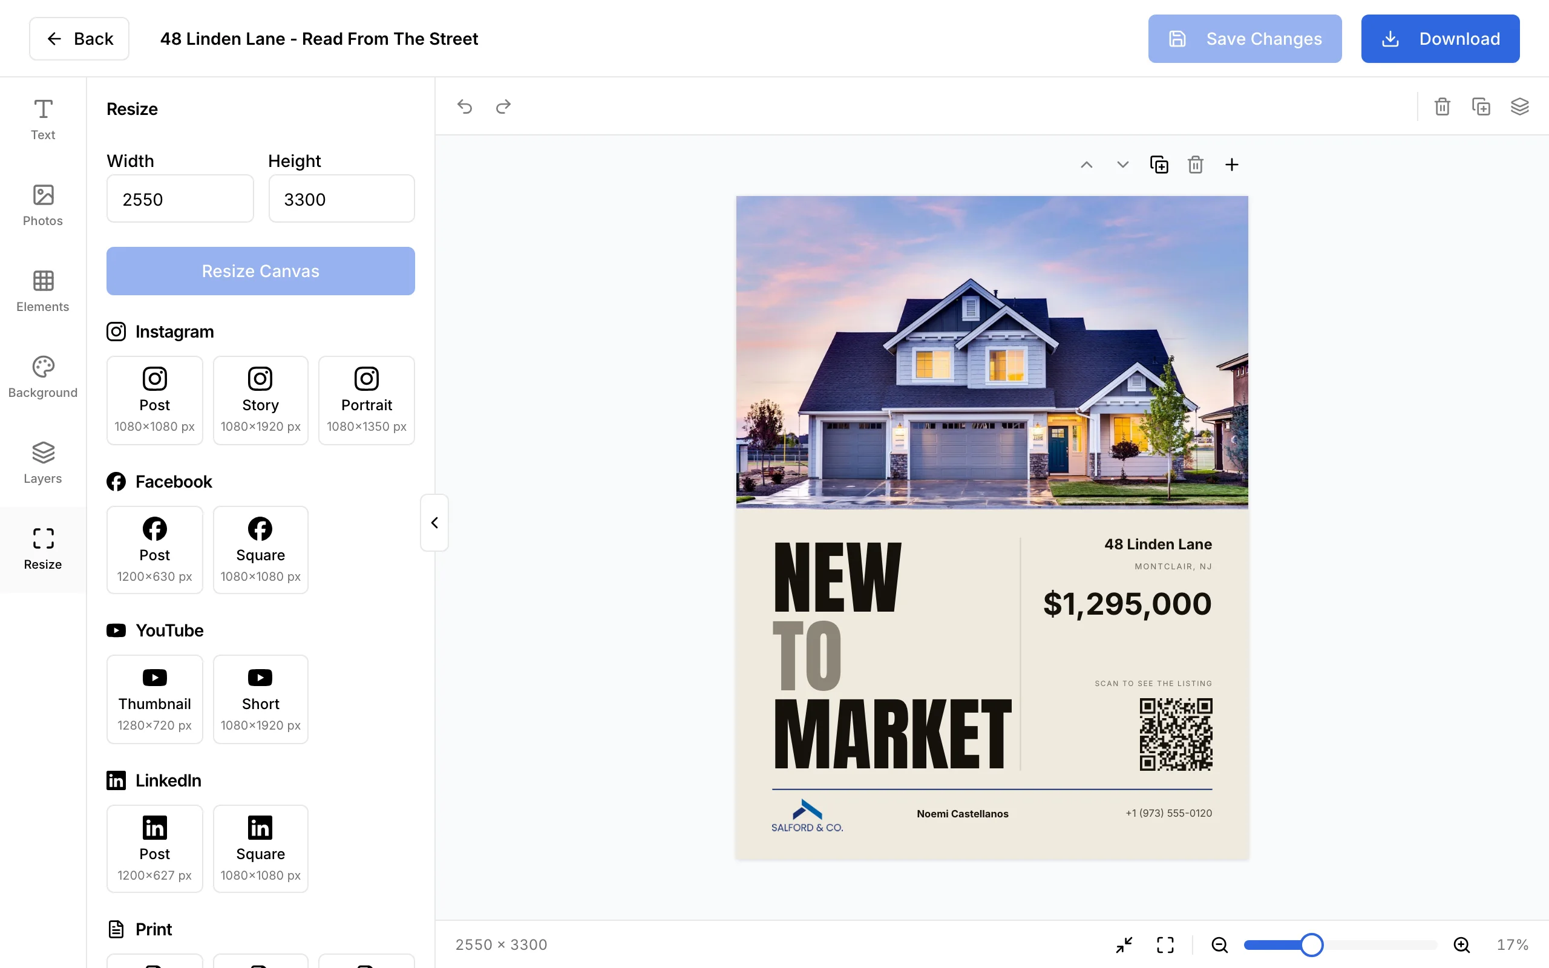Select the $1,295,000 price text
1549x968 pixels.
coord(1127,604)
